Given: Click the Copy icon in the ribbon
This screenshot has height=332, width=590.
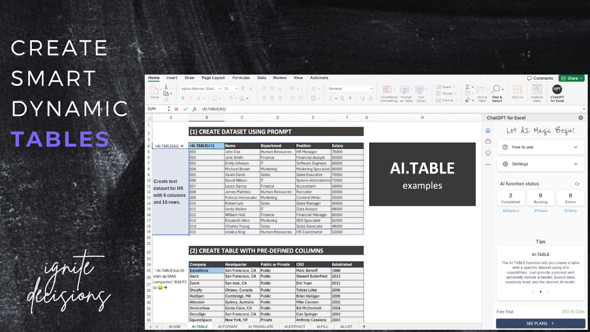Looking at the screenshot, I should pyautogui.click(x=166, y=93).
